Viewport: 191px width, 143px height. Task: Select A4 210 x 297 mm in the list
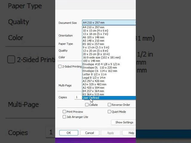pos(109,27)
